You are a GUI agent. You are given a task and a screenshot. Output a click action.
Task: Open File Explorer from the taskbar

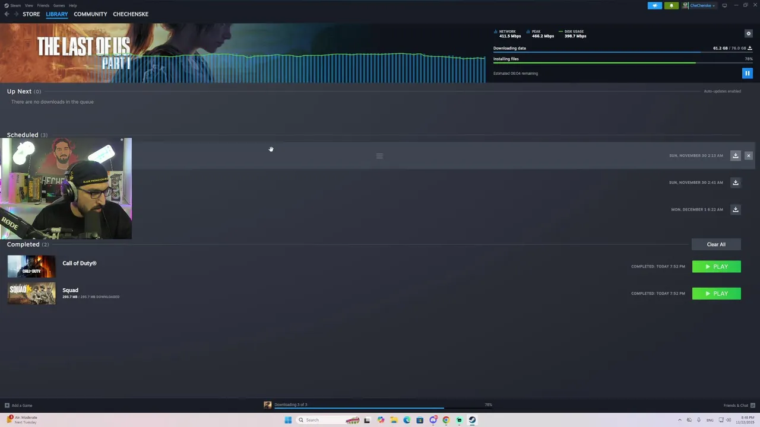pos(394,420)
